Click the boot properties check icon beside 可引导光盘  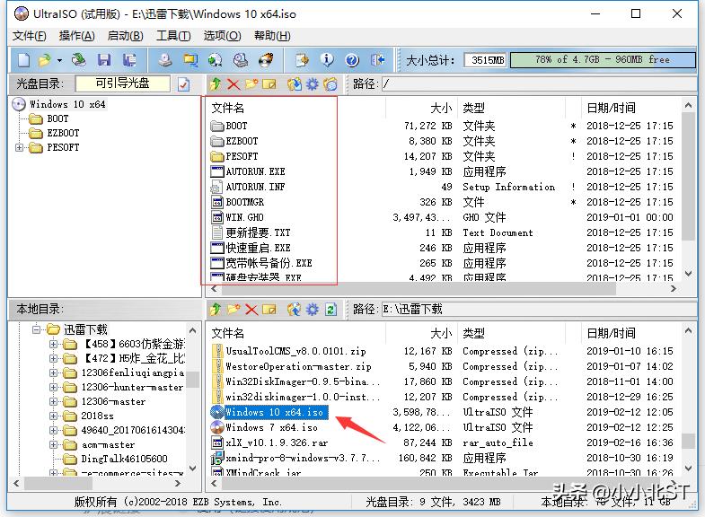pos(183,84)
